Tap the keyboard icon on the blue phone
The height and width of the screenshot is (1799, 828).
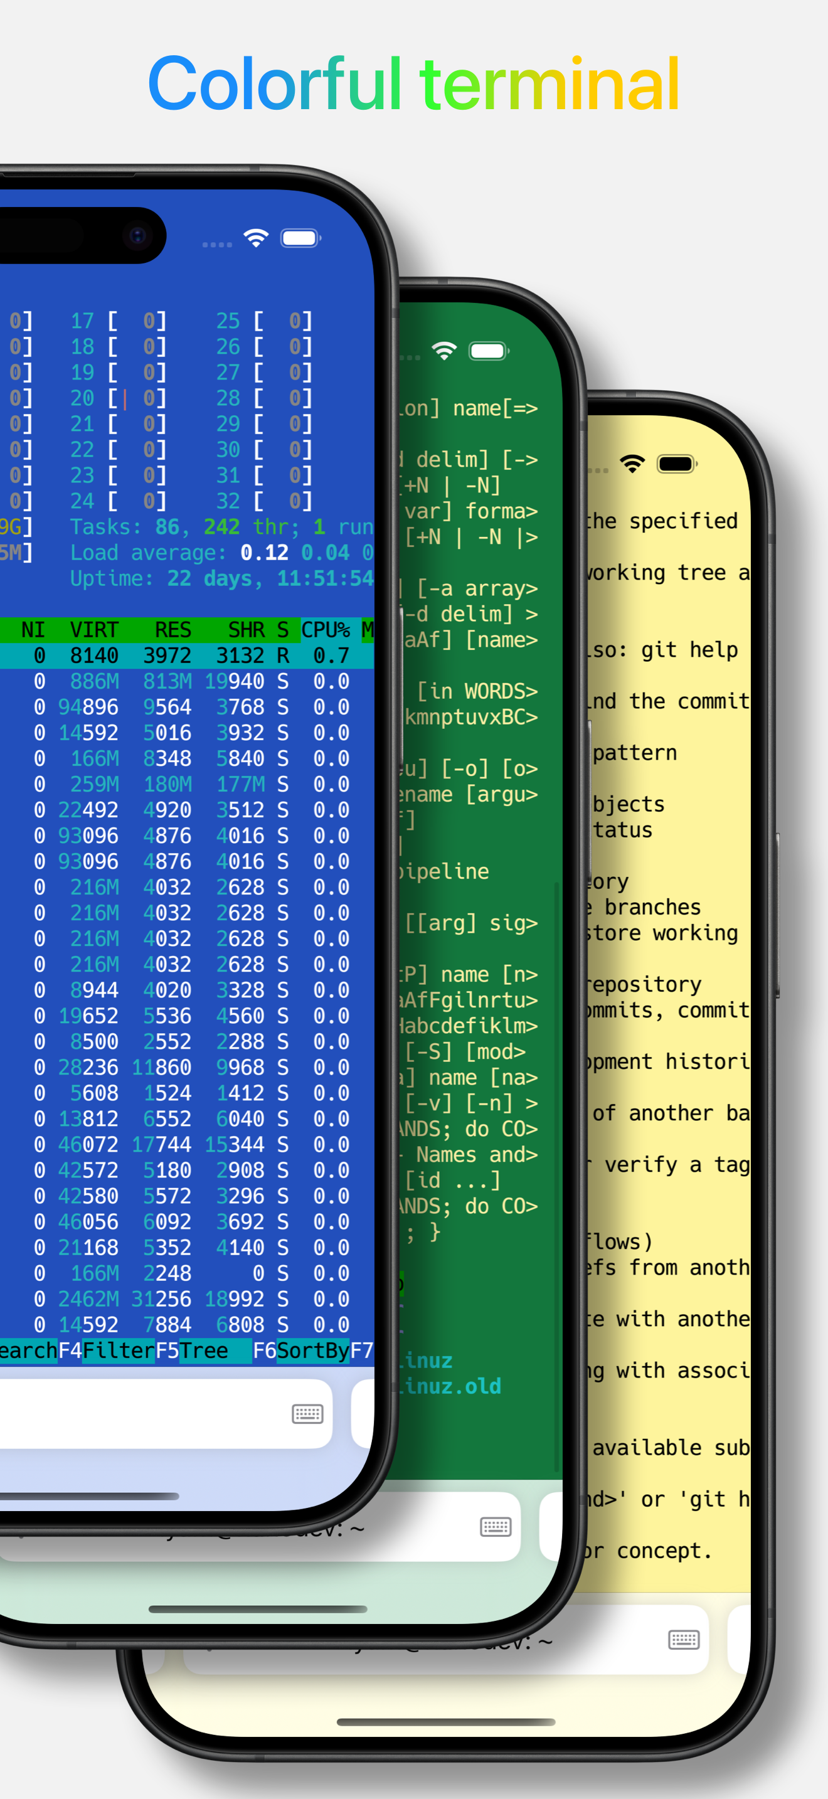[307, 1414]
